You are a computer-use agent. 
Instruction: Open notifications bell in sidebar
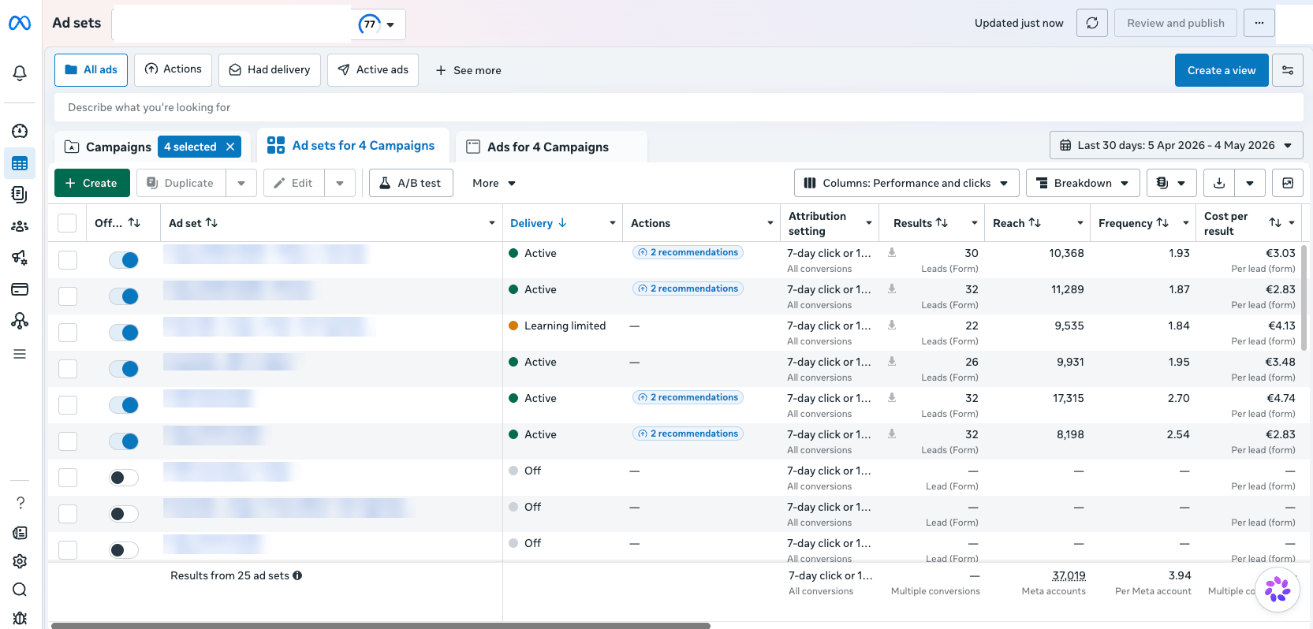coord(20,73)
